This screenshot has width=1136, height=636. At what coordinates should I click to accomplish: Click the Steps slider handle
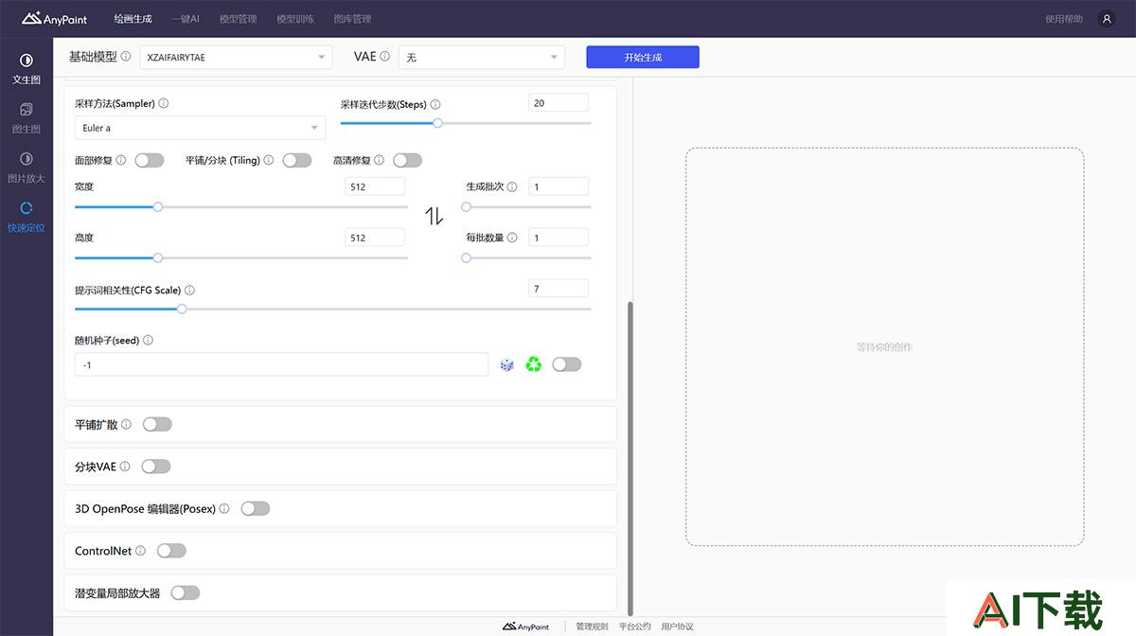tap(437, 123)
